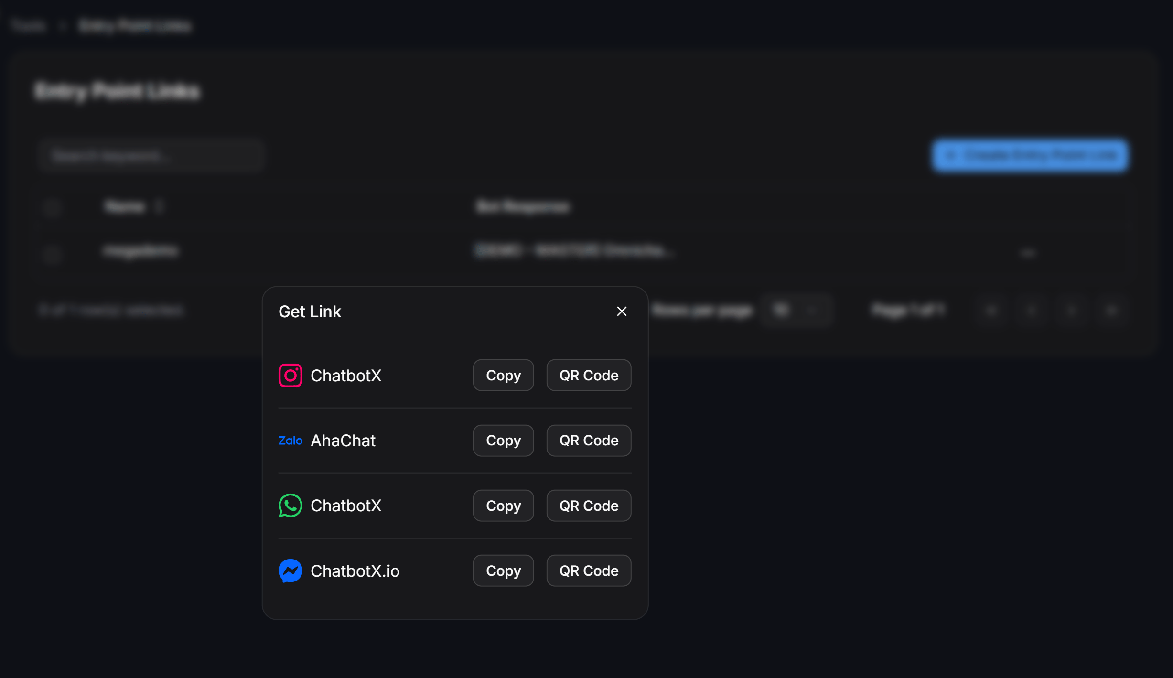Copy the Zalo AhaChat link
1173x678 pixels.
(x=503, y=441)
